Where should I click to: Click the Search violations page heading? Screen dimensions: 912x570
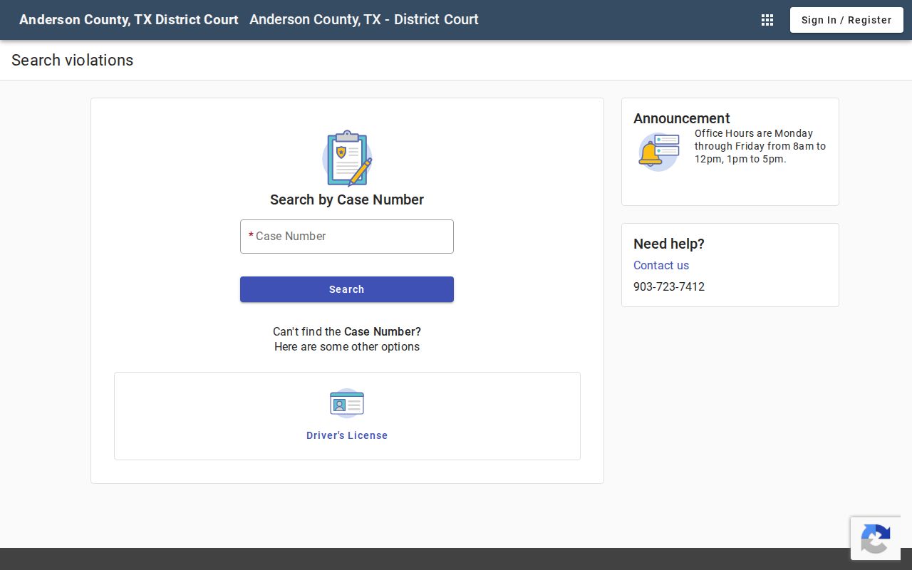(73, 60)
